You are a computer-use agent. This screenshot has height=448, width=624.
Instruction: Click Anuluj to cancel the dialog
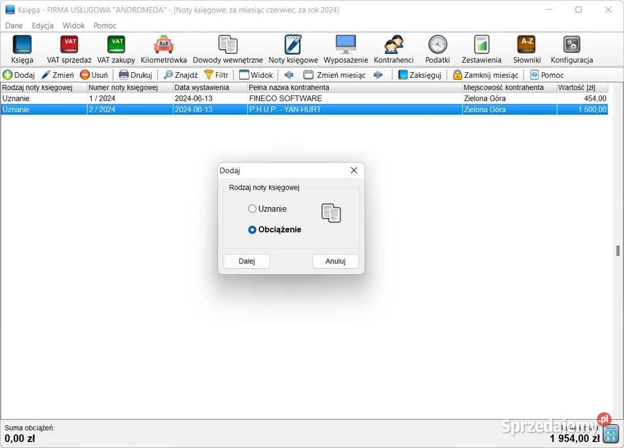tap(335, 261)
